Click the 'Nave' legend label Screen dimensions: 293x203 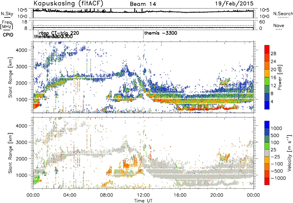pyautogui.click(x=279, y=26)
